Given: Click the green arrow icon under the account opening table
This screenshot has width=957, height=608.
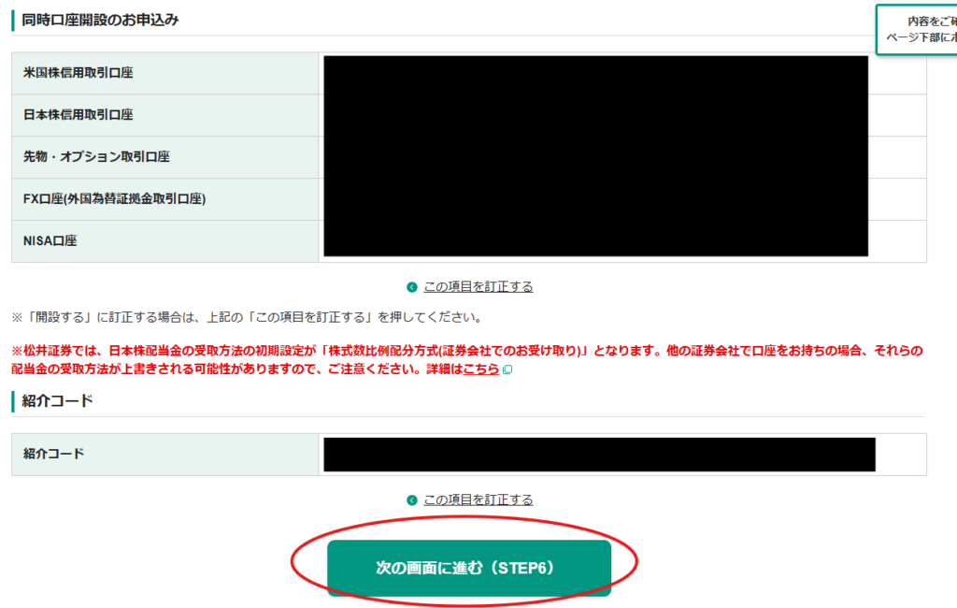Looking at the screenshot, I should click(x=411, y=287).
